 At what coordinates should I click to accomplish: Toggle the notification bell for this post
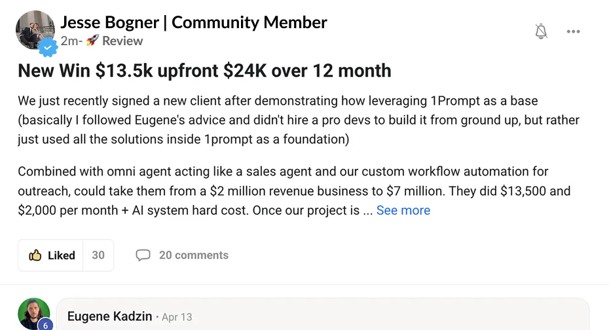click(541, 31)
